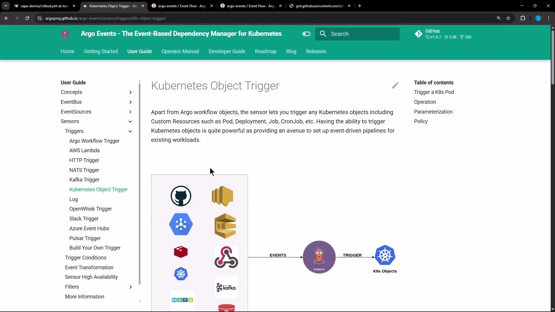This screenshot has width=555, height=312.
Task: Open HTTP Trigger sidebar link
Action: click(84, 160)
